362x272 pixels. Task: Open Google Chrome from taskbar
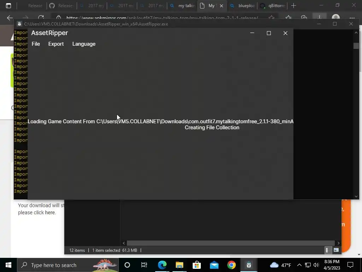tap(231, 265)
